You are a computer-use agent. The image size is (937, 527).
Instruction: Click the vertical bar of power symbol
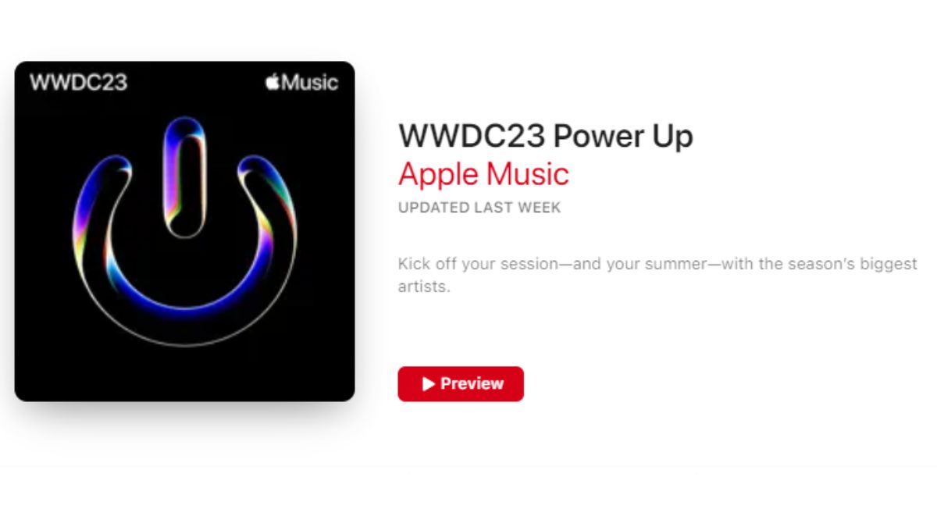click(x=185, y=177)
